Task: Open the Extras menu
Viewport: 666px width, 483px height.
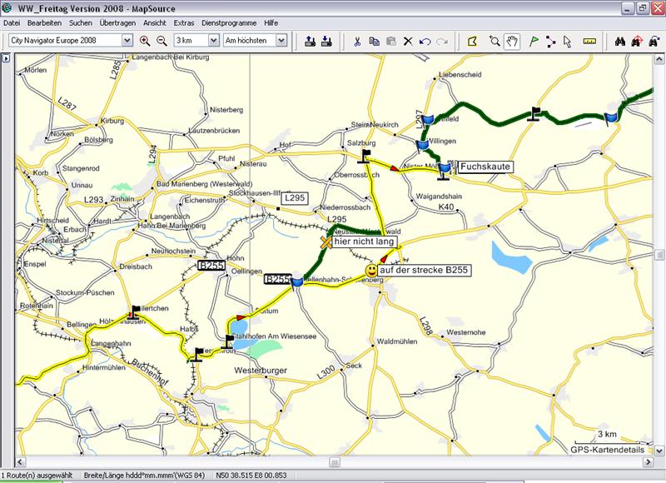Action: [184, 23]
